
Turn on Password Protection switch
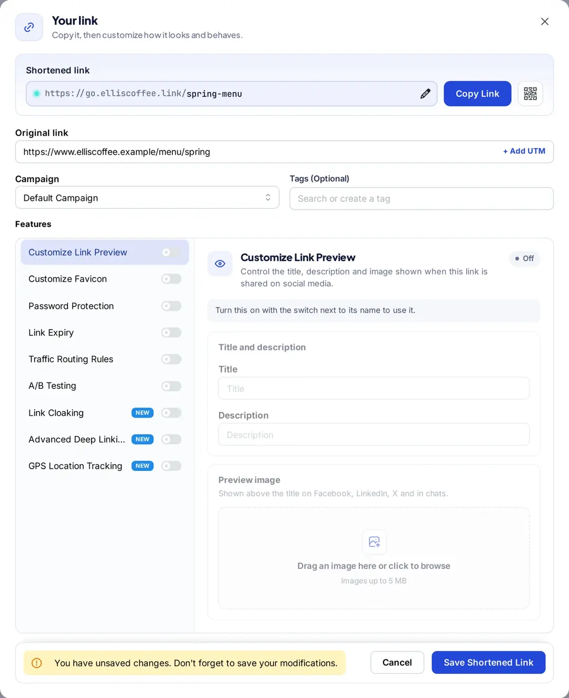171,306
